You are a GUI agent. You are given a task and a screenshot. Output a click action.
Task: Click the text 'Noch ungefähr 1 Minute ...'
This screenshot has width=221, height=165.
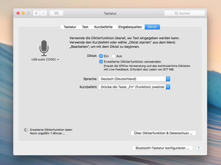[47, 133]
